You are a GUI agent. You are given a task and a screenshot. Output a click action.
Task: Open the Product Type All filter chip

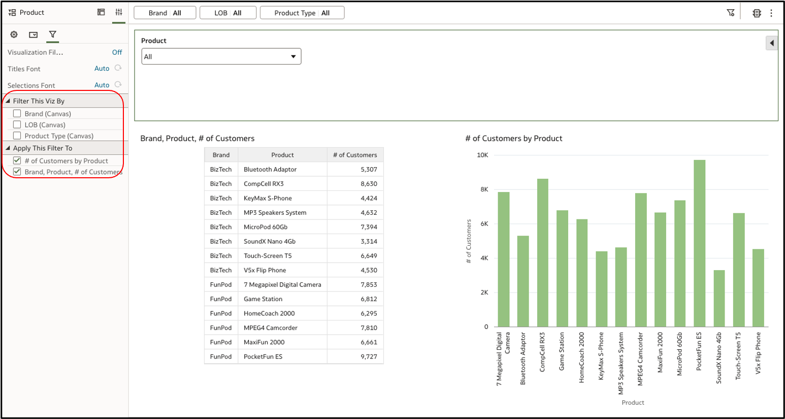point(302,12)
